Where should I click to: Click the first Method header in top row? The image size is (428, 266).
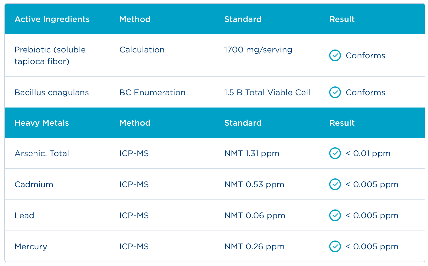pyautogui.click(x=135, y=19)
